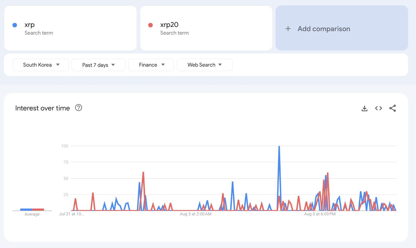Change the Web Search type dropdown
This screenshot has width=416, height=248.
[205, 65]
